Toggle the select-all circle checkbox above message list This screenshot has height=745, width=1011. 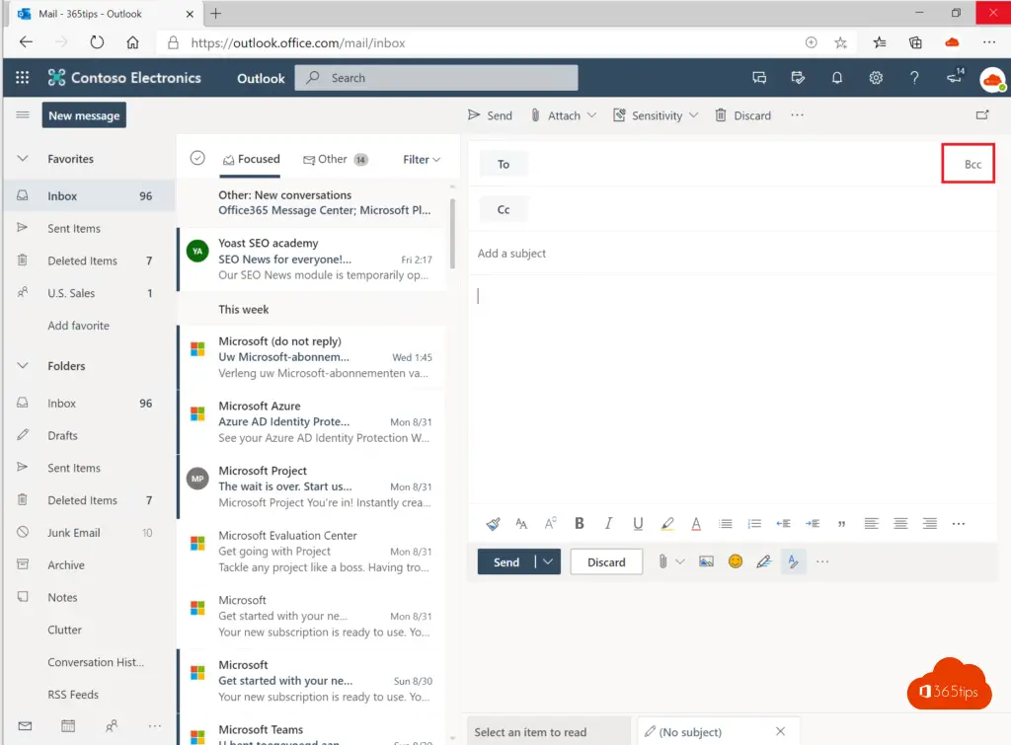[x=197, y=159]
